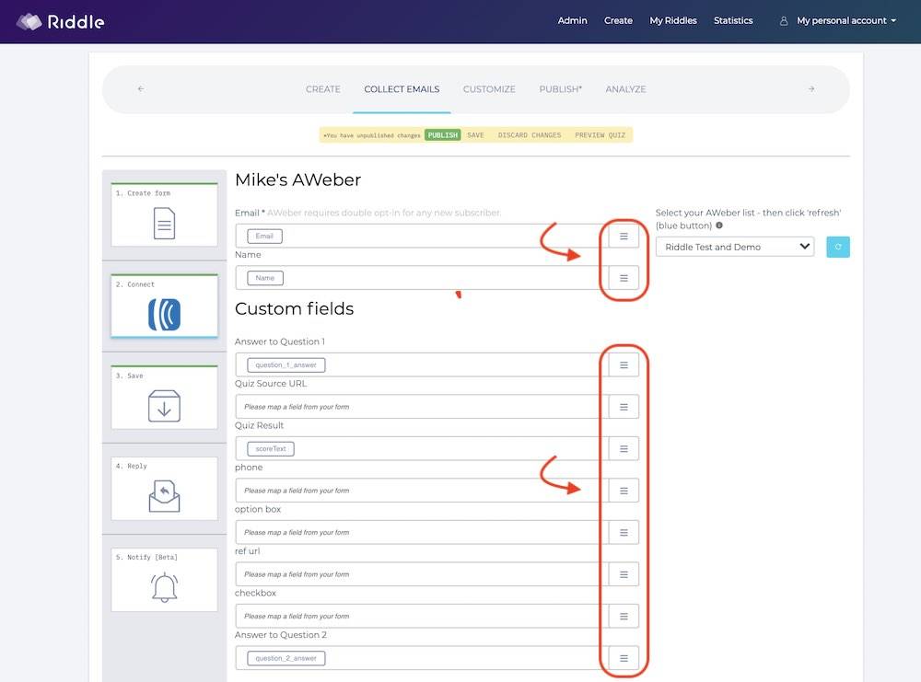Click the question_1_answer tag
Screen dimensions: 921x682
[x=286, y=364]
